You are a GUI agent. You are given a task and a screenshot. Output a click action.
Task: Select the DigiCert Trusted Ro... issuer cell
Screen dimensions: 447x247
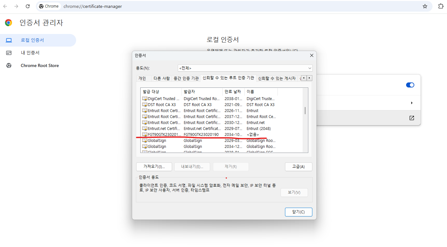[202, 99]
